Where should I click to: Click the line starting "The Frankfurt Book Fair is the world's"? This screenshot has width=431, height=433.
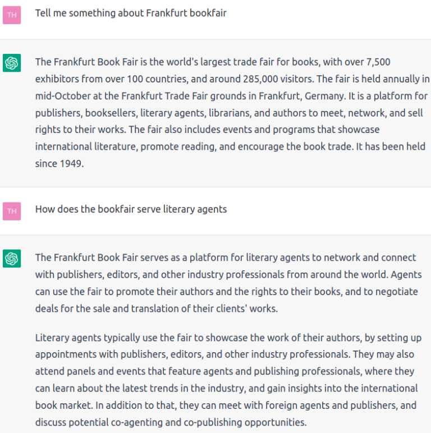(x=213, y=62)
